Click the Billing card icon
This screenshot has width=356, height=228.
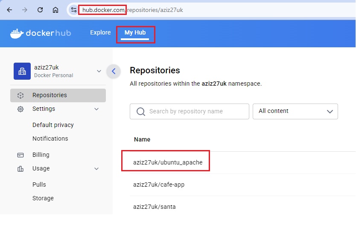point(20,155)
